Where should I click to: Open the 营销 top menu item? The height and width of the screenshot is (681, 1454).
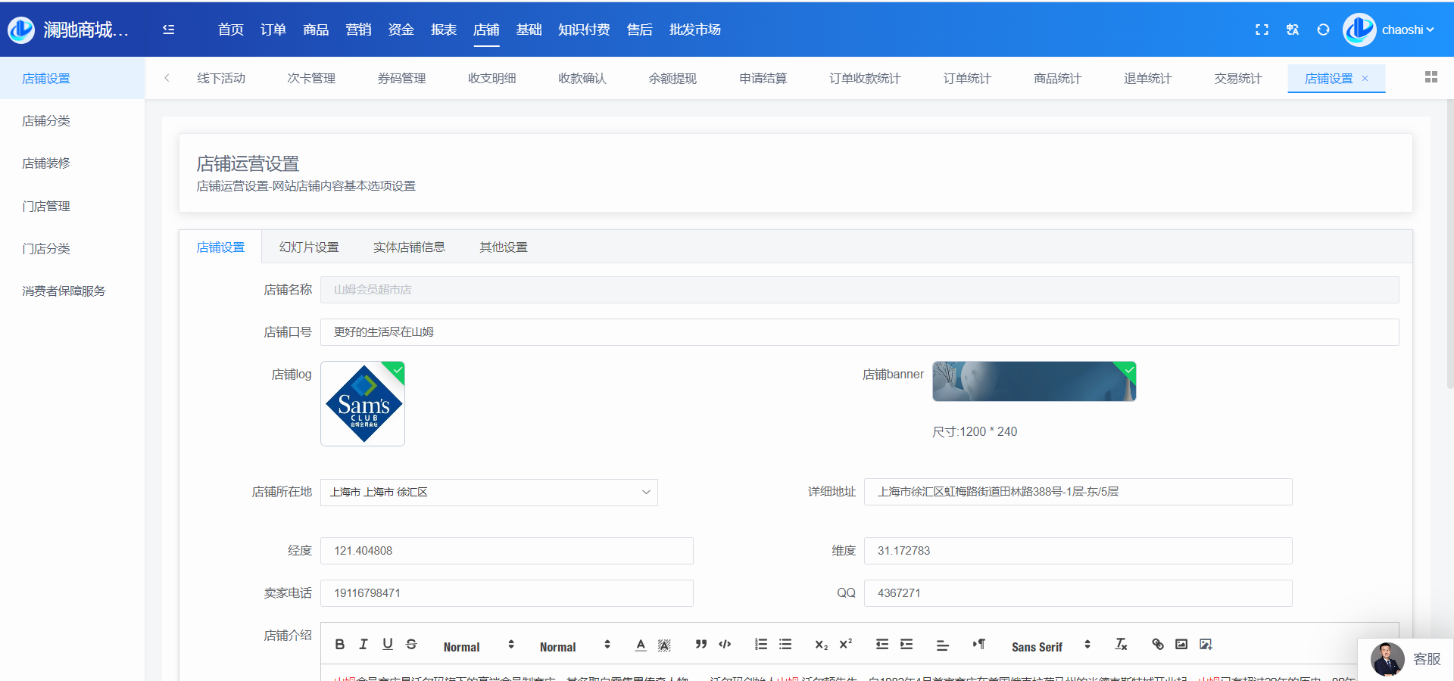click(x=358, y=30)
